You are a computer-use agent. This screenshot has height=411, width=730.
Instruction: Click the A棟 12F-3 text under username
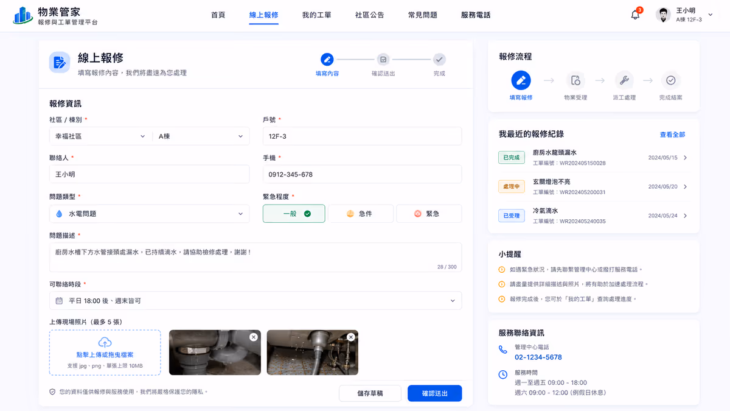coord(689,19)
